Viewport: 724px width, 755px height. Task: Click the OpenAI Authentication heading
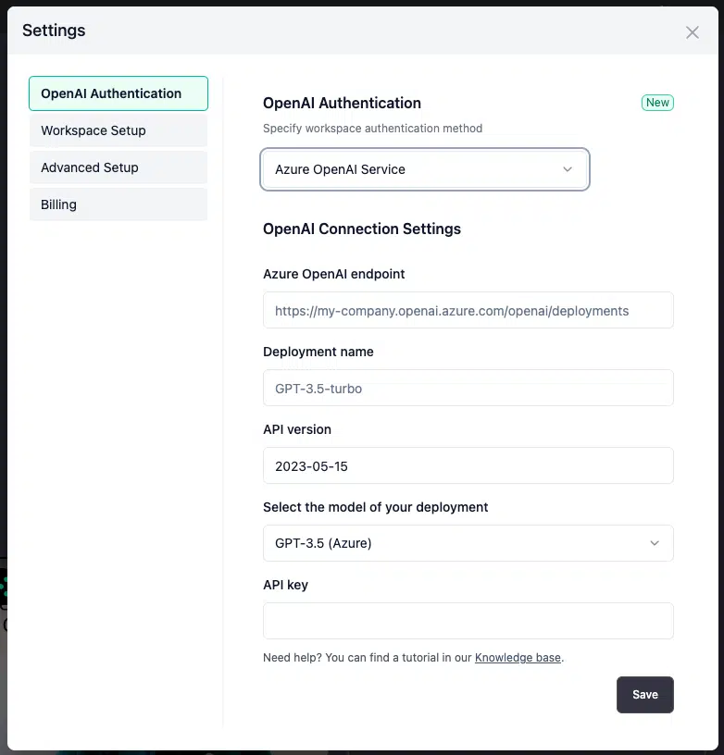pos(342,103)
